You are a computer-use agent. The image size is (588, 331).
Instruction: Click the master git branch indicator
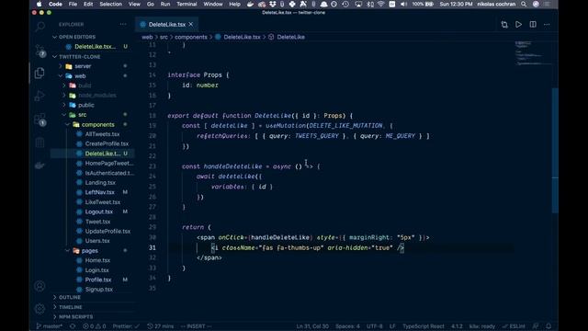point(50,326)
